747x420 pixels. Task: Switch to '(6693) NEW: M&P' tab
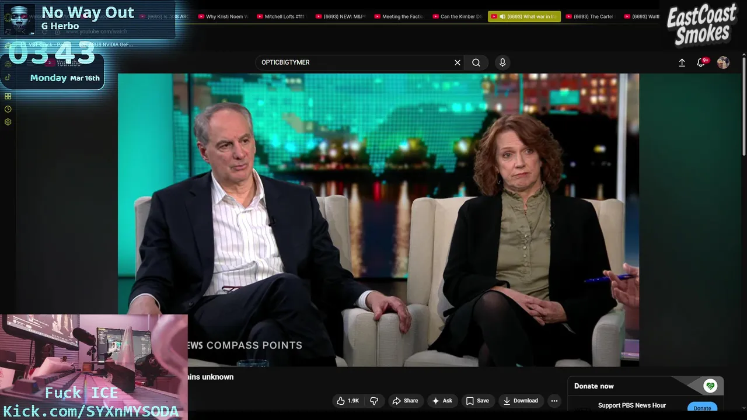click(340, 16)
